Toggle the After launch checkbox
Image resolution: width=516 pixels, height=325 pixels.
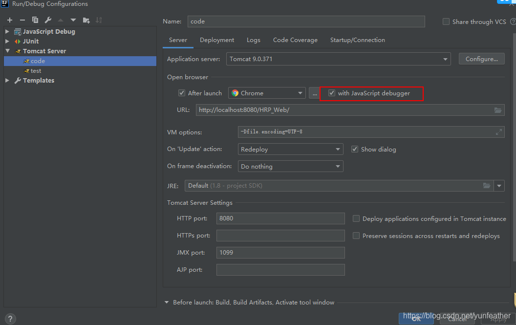tap(182, 93)
